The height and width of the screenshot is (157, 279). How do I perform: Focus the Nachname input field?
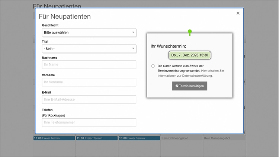[89, 65]
